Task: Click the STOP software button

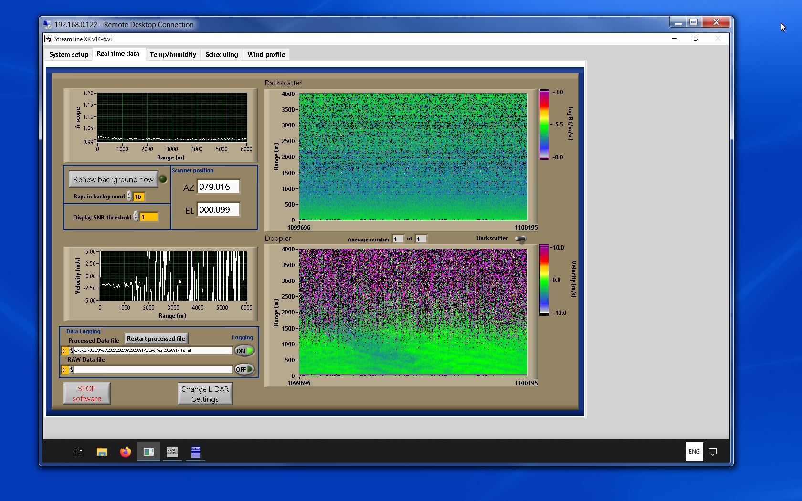Action: [87, 394]
